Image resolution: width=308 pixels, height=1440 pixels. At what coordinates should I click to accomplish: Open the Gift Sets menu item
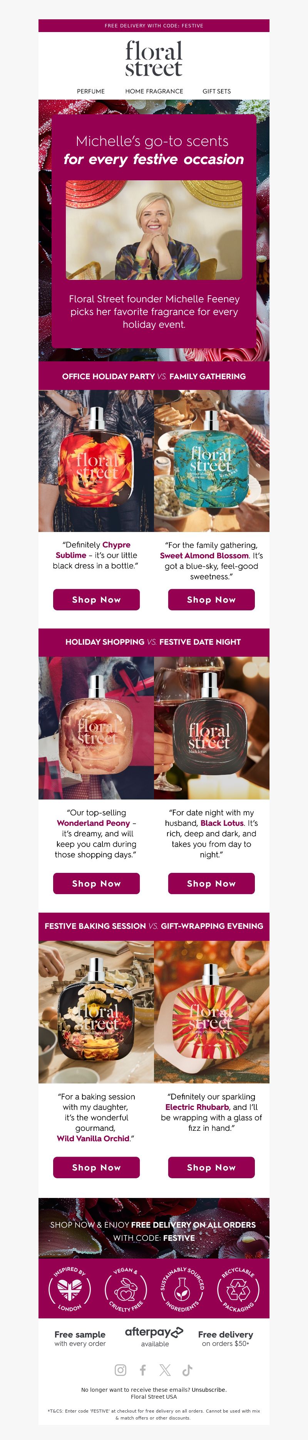216,91
